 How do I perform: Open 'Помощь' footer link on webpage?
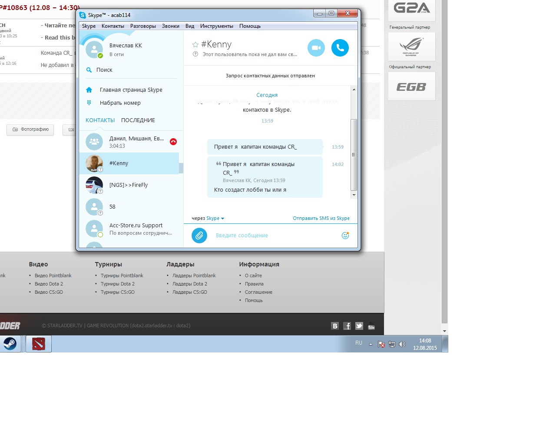[x=254, y=300]
